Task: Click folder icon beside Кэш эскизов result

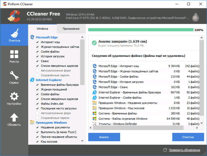Action: point(94,108)
